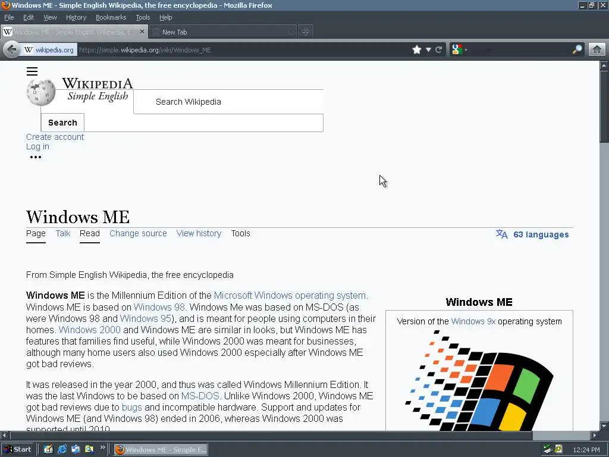
Task: Click the network tray icon
Action: 548,450
